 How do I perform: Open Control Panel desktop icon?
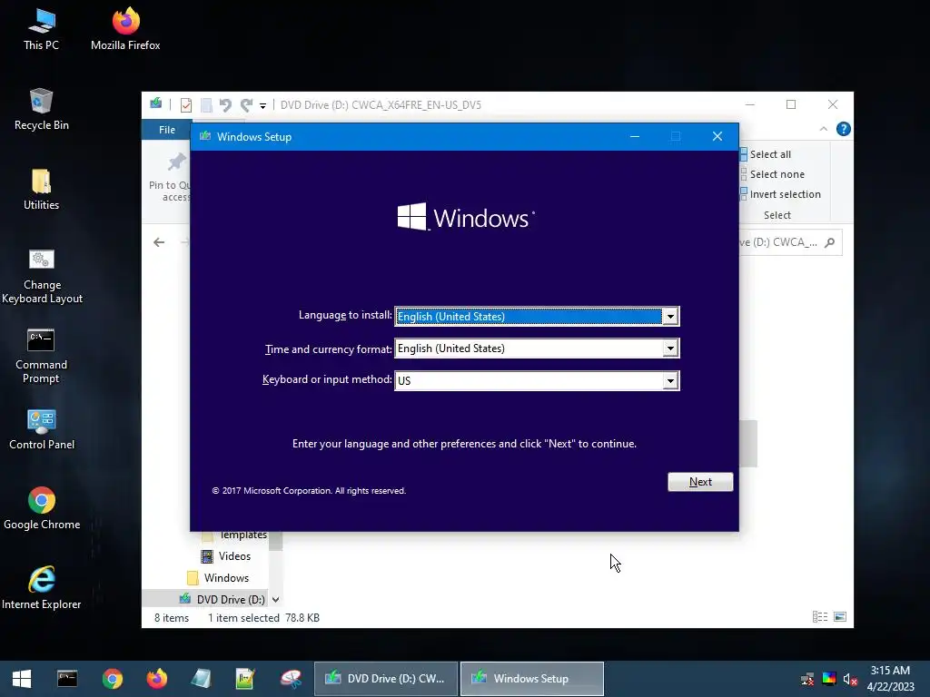point(42,429)
